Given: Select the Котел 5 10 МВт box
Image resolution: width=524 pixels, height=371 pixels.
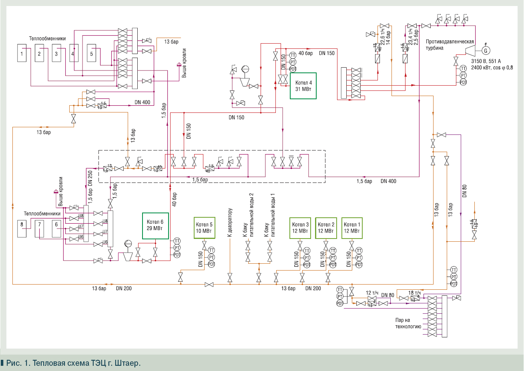Looking at the screenshot, I should tap(204, 228).
